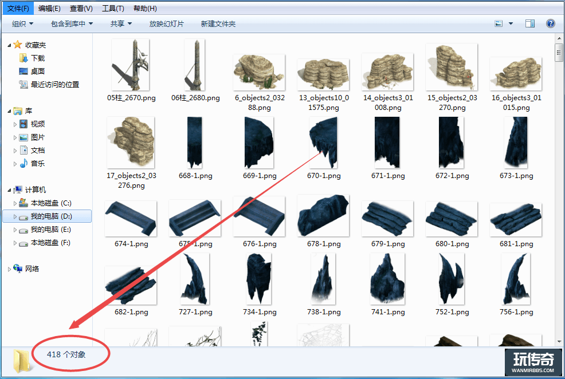Select thumbnail 06柱_2680.png
Viewport: 565px width, 379px height.
pyautogui.click(x=195, y=65)
